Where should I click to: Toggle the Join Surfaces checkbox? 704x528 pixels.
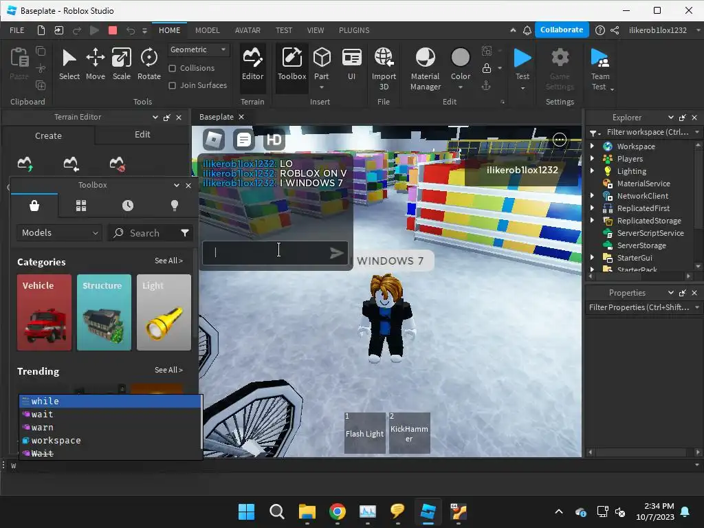coord(172,85)
